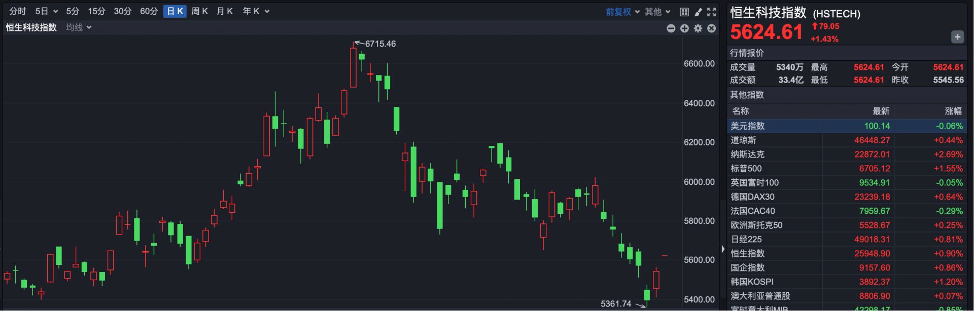Close the chart panel with X icon
Viewport: 974px width, 311px height.
[x=712, y=28]
